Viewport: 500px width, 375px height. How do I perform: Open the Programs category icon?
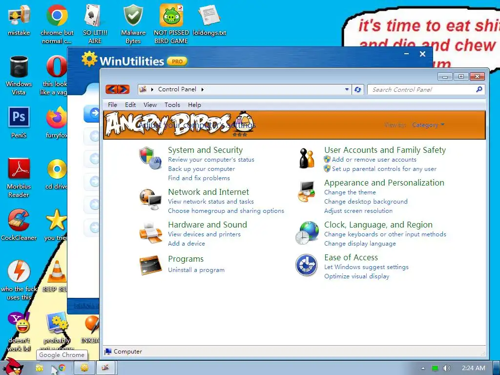tap(150, 265)
